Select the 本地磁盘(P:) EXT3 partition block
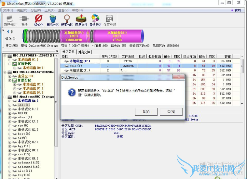 [74, 36]
